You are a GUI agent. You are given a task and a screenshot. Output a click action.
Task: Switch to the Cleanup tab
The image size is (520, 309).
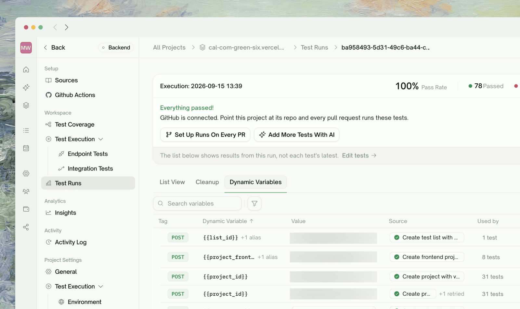tap(207, 182)
